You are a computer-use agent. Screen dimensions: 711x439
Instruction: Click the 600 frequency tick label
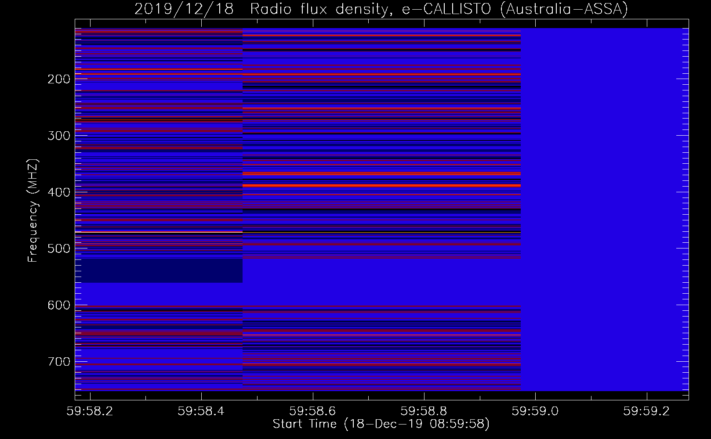(59, 305)
